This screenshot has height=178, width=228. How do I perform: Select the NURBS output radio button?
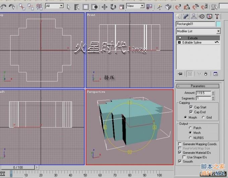tap(190, 138)
